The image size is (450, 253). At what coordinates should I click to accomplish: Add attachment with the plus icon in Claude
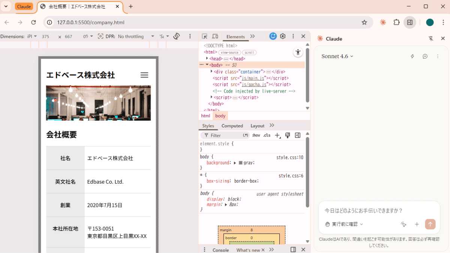coord(417,224)
